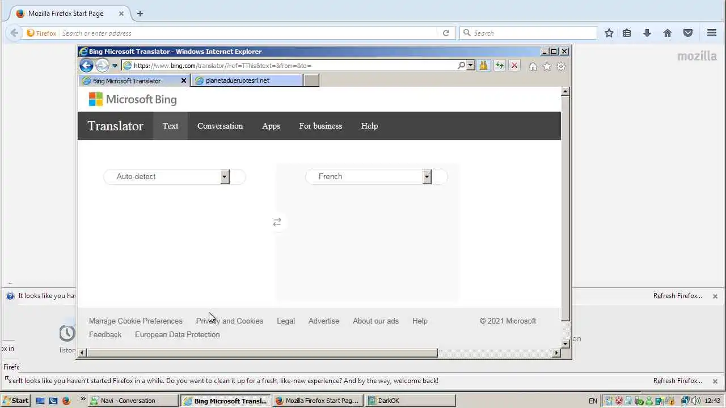Image resolution: width=726 pixels, height=408 pixels.
Task: Select the Text menu item
Action: [x=170, y=126]
